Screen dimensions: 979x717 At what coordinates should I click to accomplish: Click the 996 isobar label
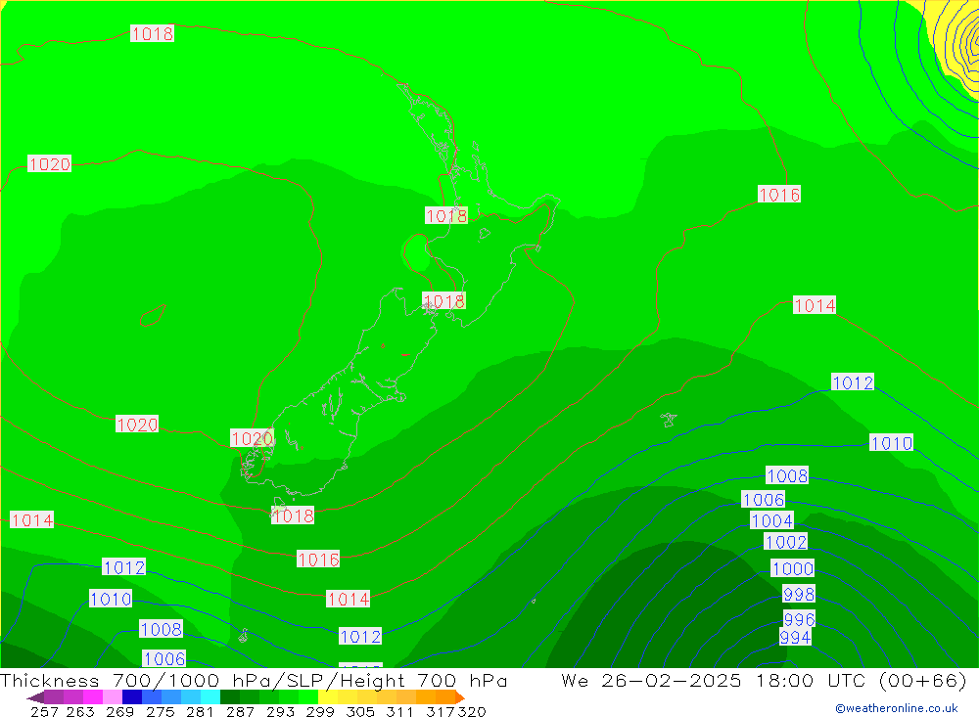pos(799,619)
